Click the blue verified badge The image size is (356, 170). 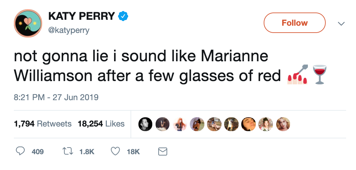(x=123, y=16)
